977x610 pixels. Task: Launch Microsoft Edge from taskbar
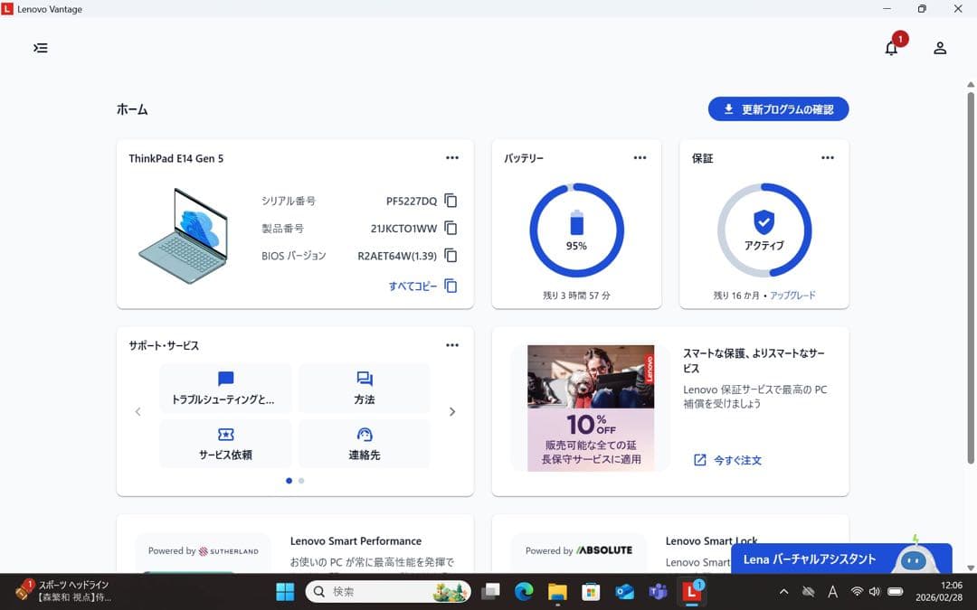pos(524,591)
